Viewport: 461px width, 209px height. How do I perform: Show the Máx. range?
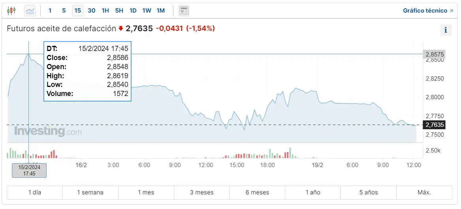[x=424, y=192]
